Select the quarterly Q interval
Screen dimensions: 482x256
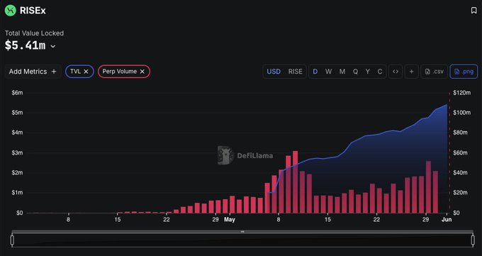click(x=355, y=72)
